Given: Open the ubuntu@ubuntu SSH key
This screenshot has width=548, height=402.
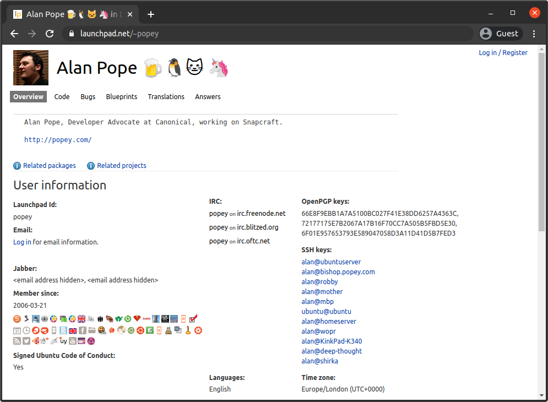Looking at the screenshot, I should pos(327,312).
